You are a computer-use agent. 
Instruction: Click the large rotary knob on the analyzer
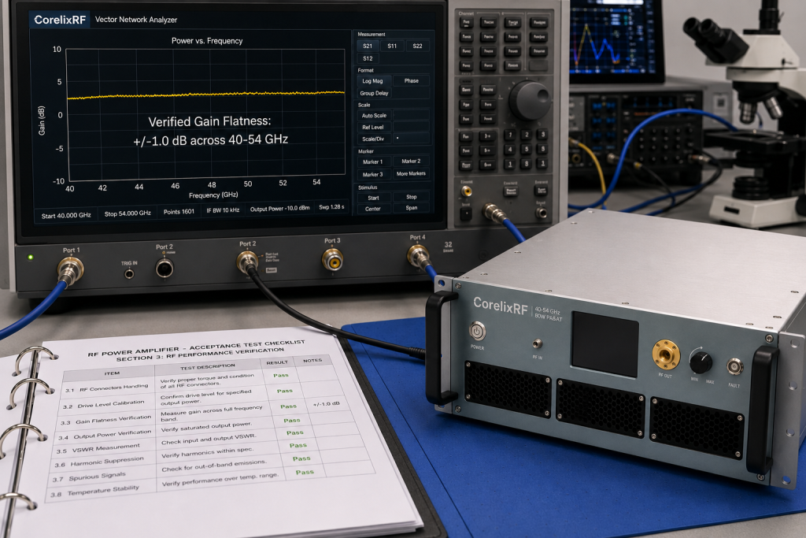coord(530,100)
